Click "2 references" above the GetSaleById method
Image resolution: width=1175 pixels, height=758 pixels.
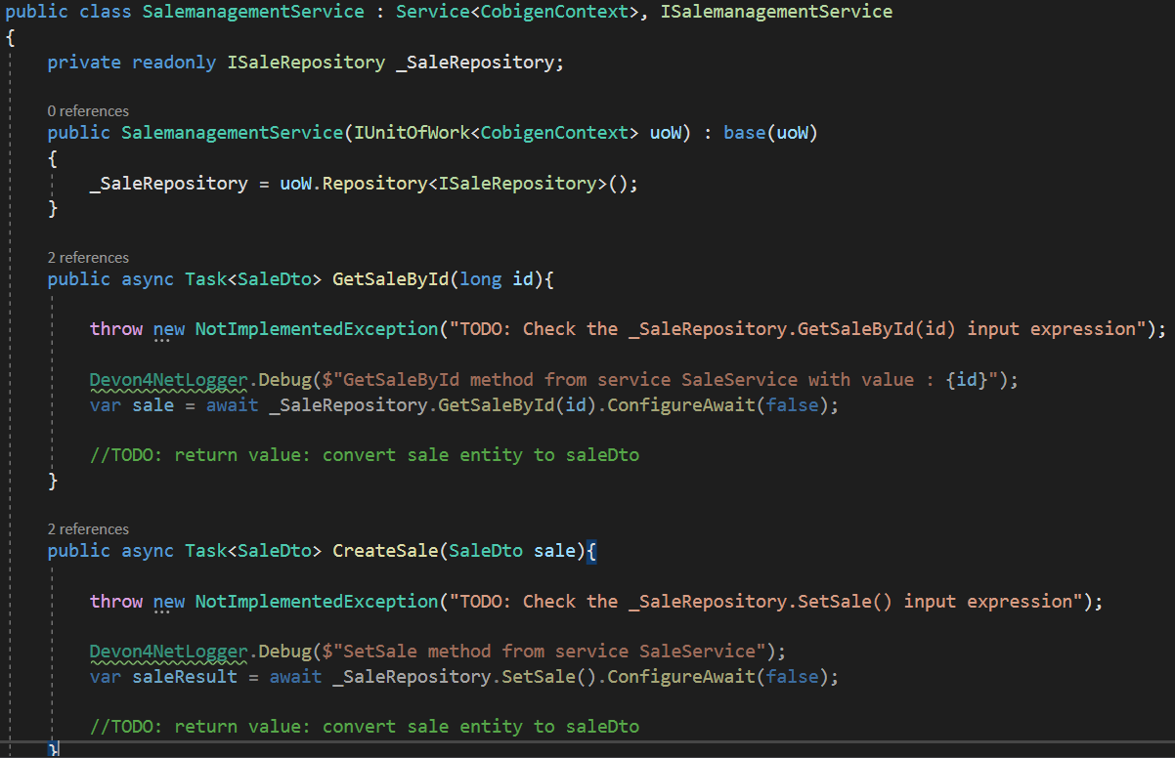pyautogui.click(x=88, y=258)
